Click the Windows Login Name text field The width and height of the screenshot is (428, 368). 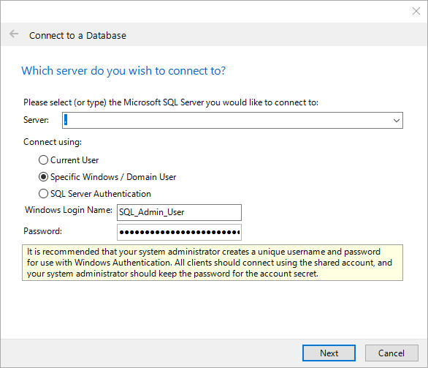click(179, 212)
